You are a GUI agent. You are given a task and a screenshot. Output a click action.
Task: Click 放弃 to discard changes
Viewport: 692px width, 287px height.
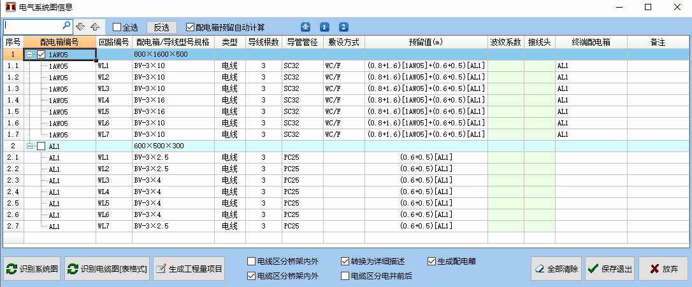pyautogui.click(x=663, y=269)
